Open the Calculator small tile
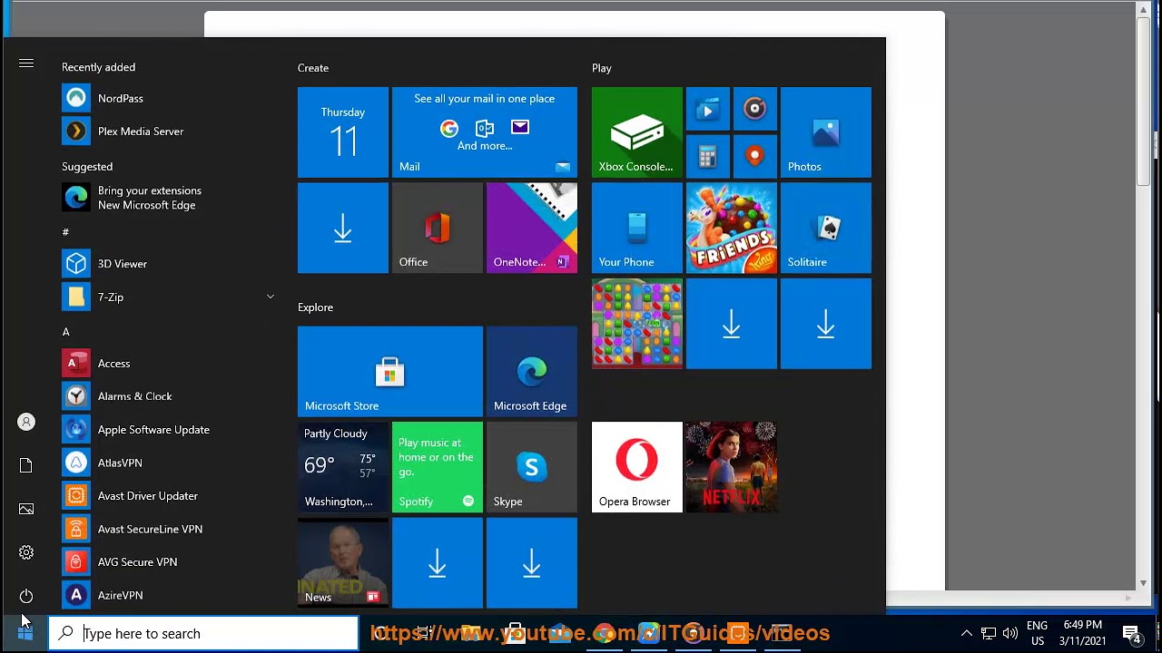The height and width of the screenshot is (653, 1162). (x=708, y=156)
